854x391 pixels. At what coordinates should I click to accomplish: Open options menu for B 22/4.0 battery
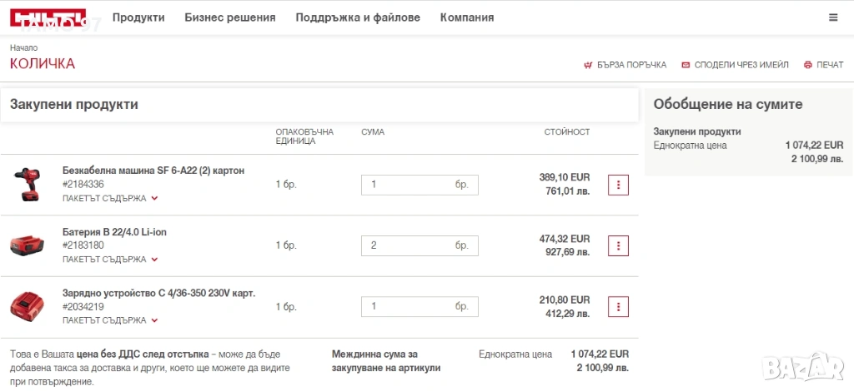[618, 245]
